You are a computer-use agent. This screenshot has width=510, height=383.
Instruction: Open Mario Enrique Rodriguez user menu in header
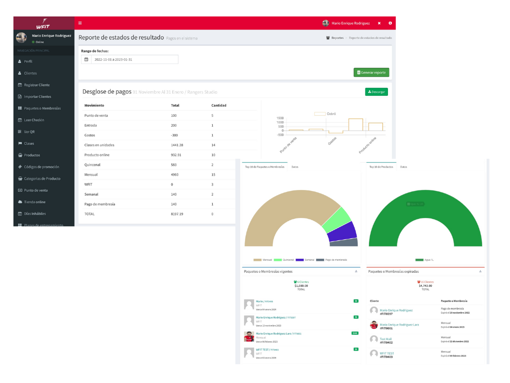point(346,23)
